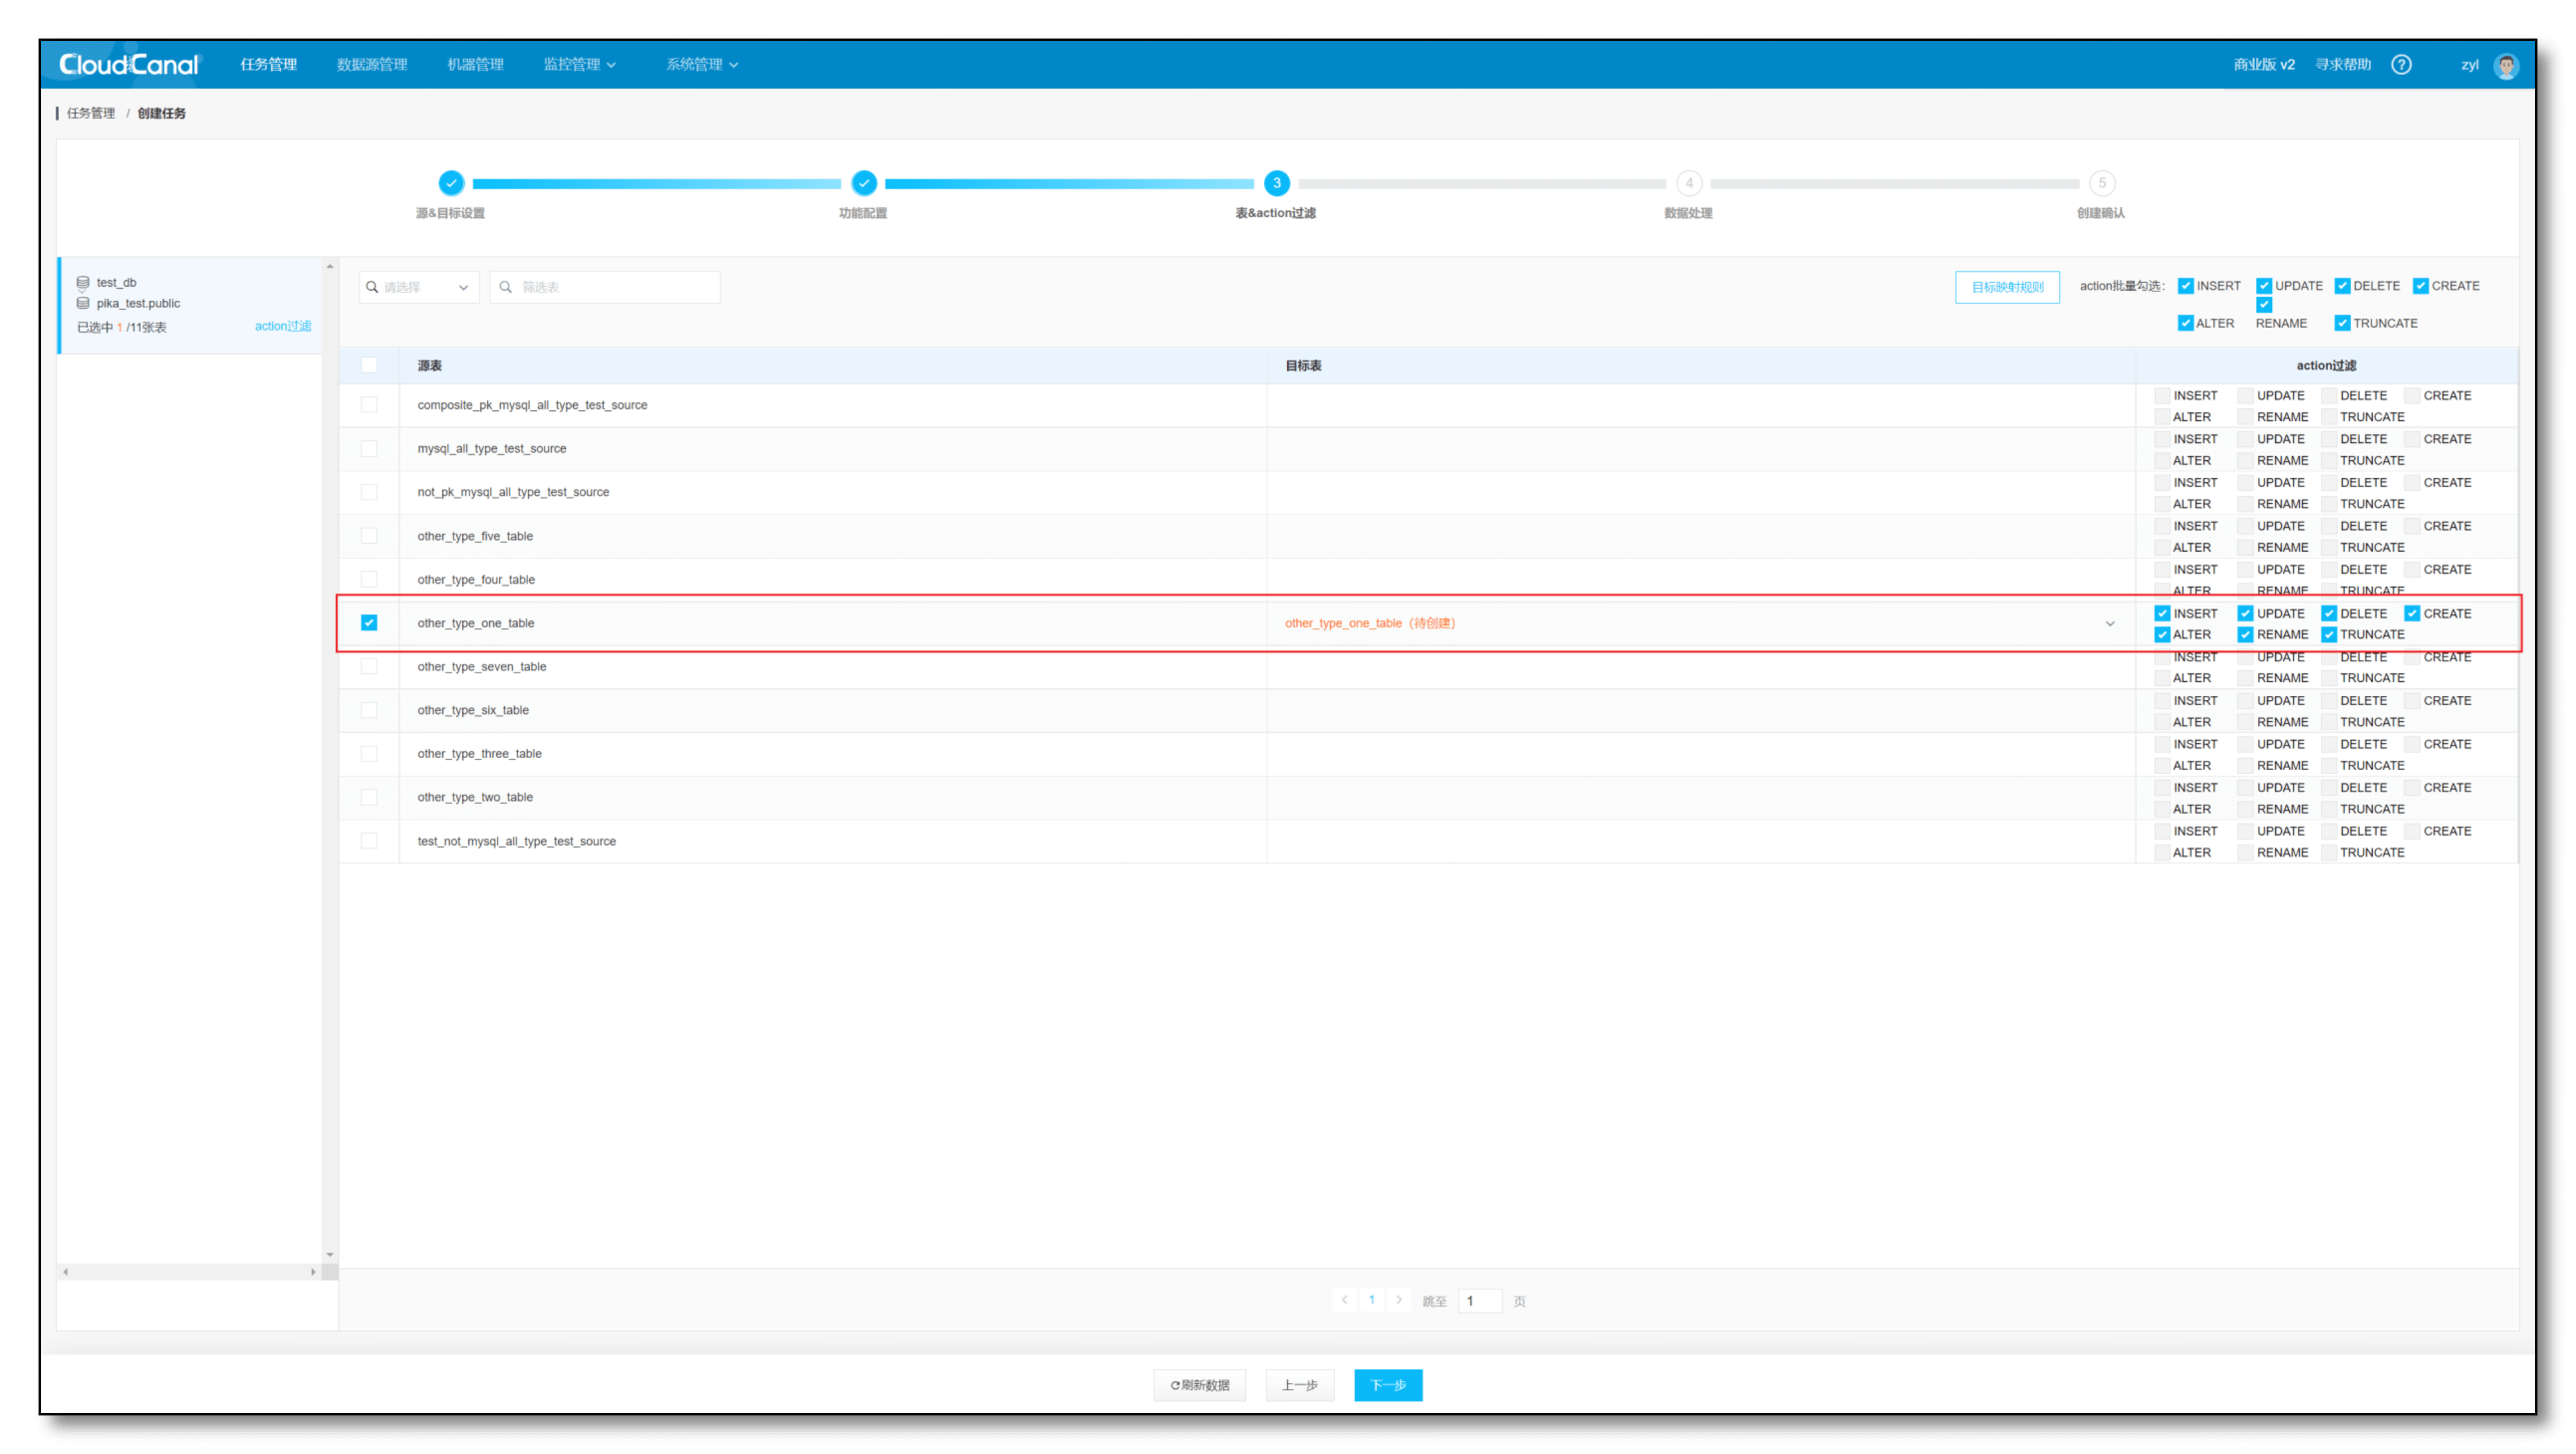Click 目标表 column header
Image resolution: width=2576 pixels, height=1454 pixels.
coord(1303,365)
